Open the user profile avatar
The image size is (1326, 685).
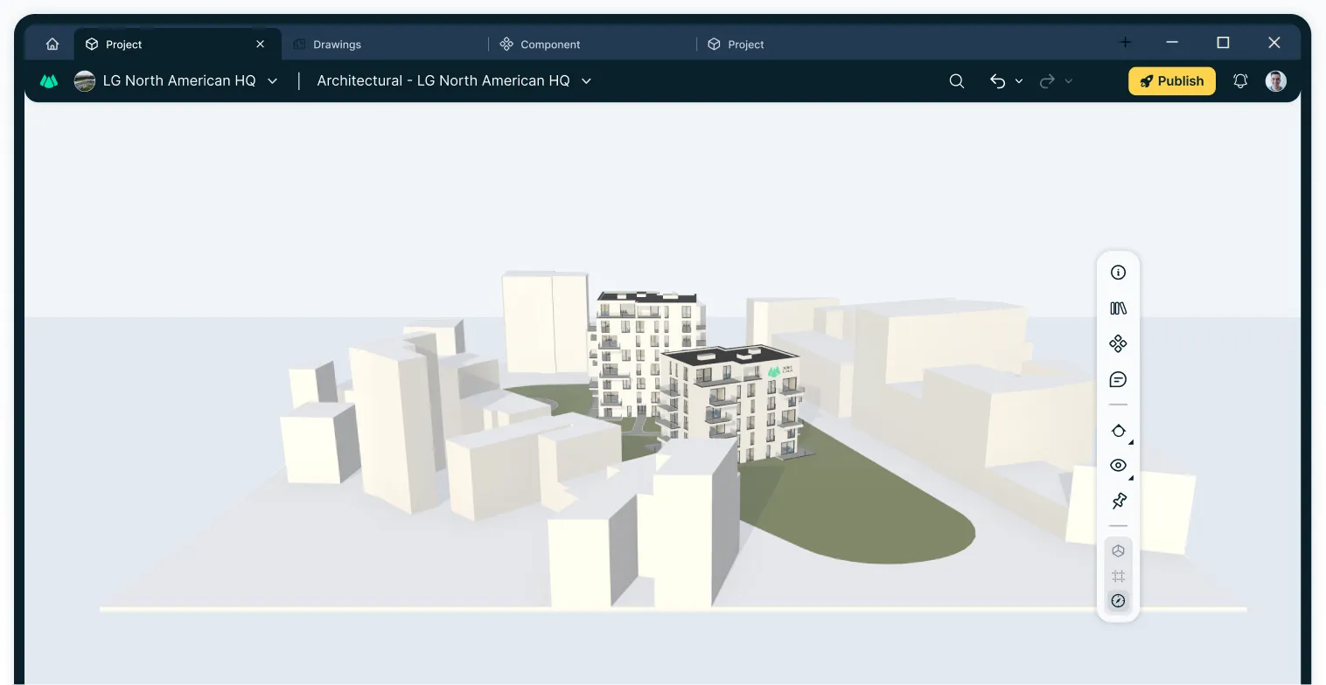1276,81
